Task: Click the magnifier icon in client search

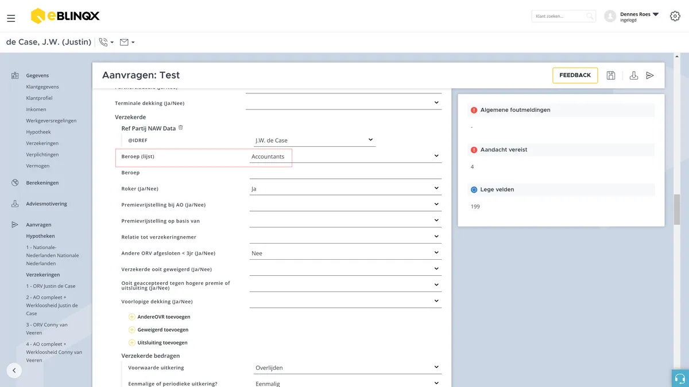Action: point(590,17)
